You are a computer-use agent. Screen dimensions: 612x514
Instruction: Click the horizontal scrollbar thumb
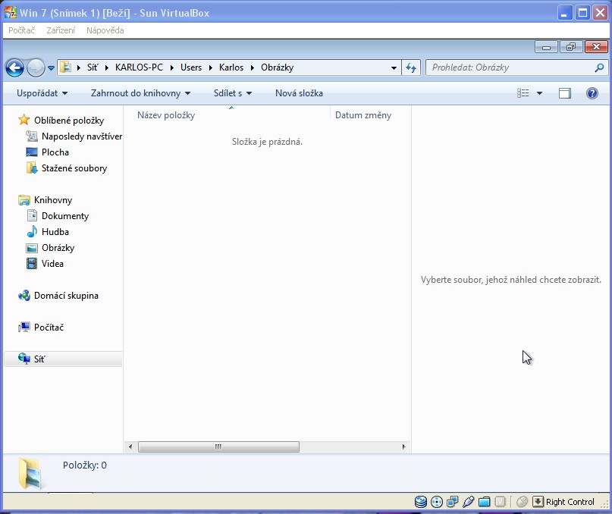click(218, 447)
